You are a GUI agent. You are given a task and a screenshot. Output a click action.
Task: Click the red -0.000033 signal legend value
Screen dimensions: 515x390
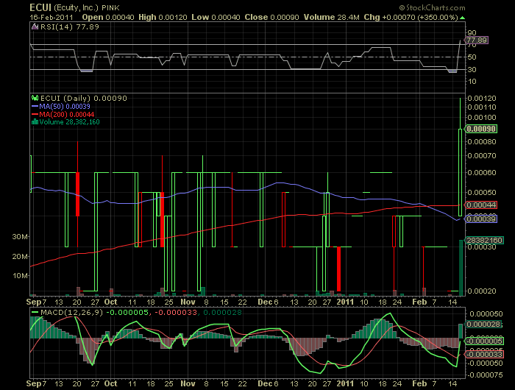176,312
